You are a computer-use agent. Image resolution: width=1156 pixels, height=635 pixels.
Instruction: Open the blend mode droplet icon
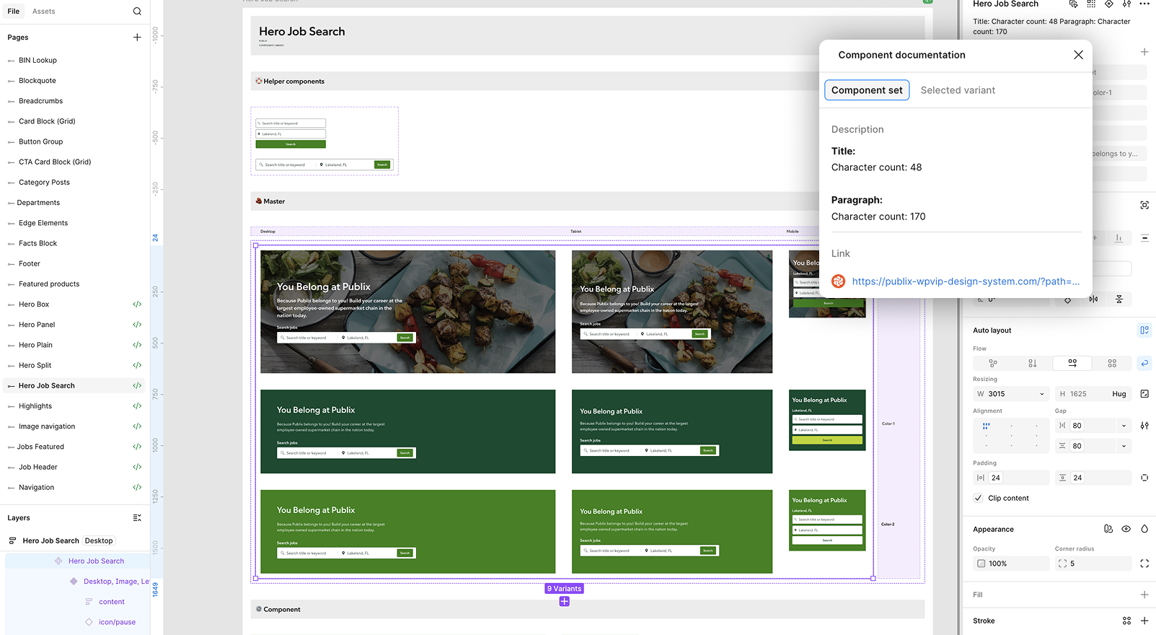(x=1144, y=529)
